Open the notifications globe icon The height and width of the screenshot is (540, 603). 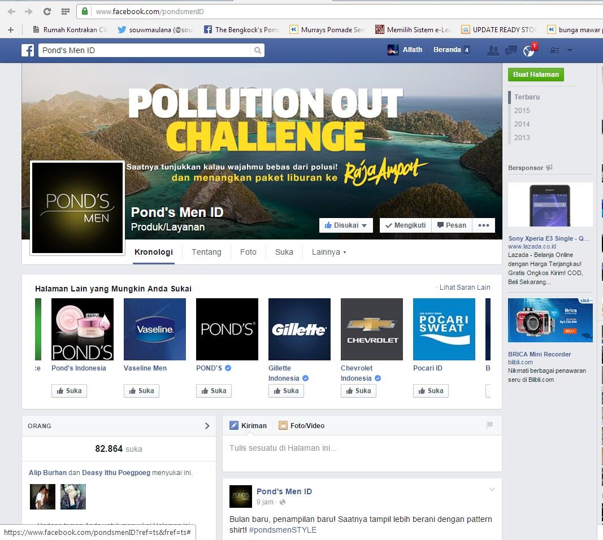pos(528,51)
